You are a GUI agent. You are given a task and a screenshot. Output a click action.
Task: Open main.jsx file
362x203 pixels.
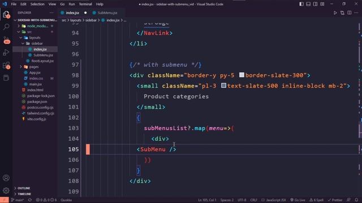click(x=35, y=84)
